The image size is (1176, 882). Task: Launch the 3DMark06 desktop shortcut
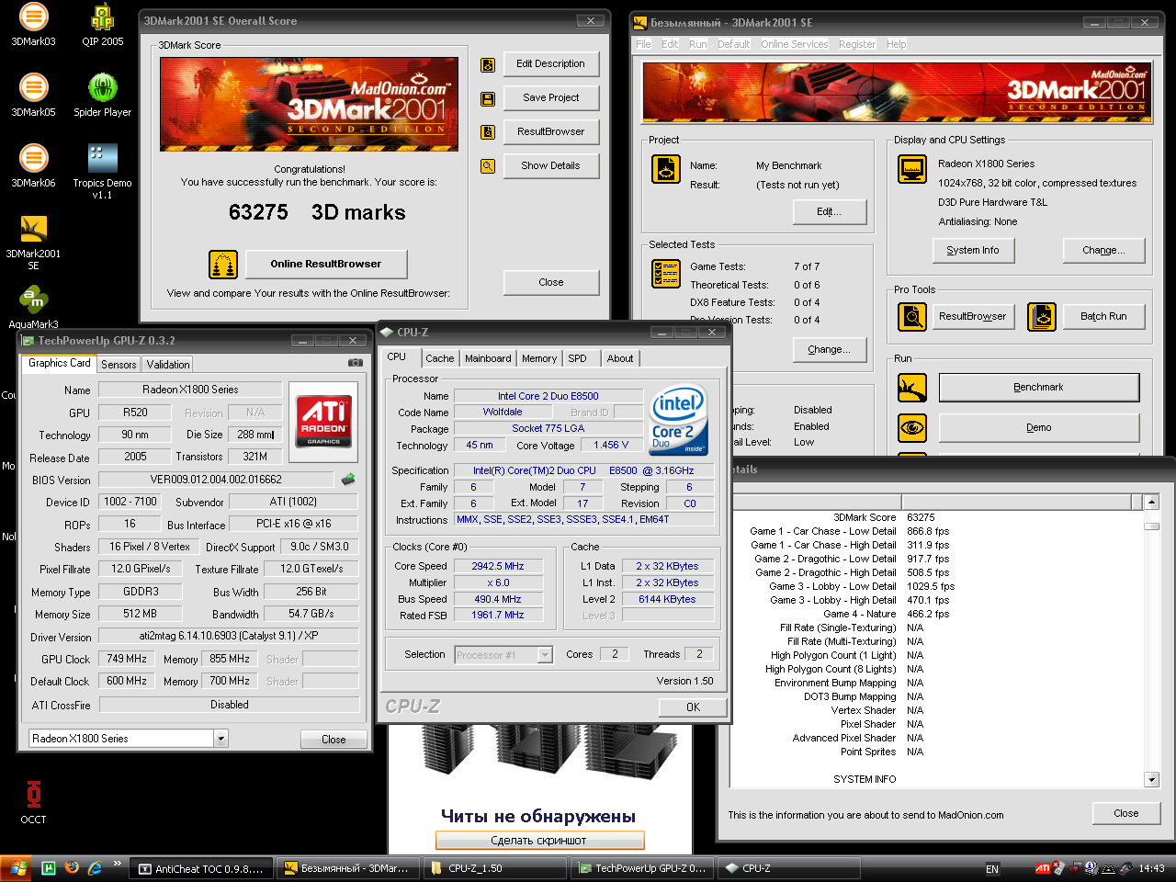33,166
